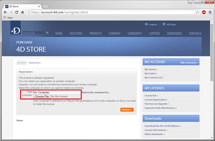This screenshot has width=215, height=141.
Task: Open Chrome hamburger menu
Action: click(x=210, y=12)
